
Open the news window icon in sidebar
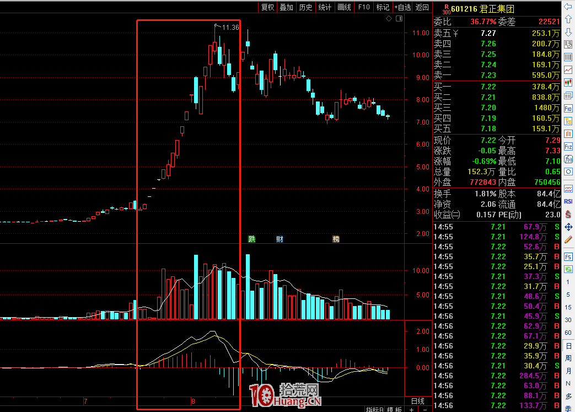568,95
